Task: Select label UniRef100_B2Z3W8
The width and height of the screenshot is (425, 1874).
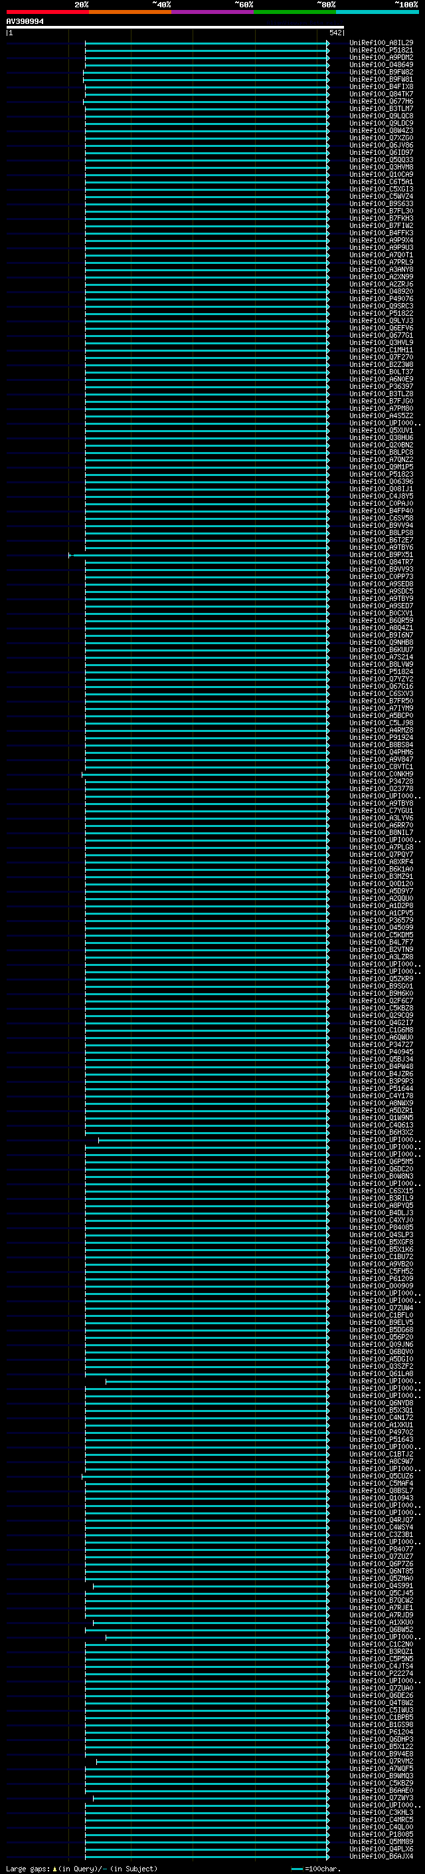Action: point(381,364)
